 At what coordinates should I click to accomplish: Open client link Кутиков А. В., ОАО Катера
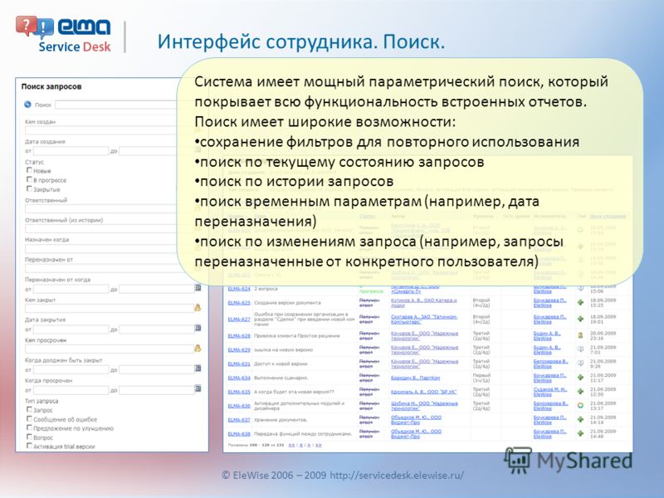pos(424,302)
